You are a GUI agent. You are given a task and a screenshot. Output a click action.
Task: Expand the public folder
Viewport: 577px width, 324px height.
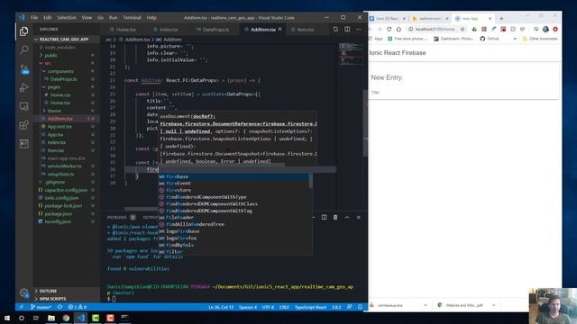51,56
